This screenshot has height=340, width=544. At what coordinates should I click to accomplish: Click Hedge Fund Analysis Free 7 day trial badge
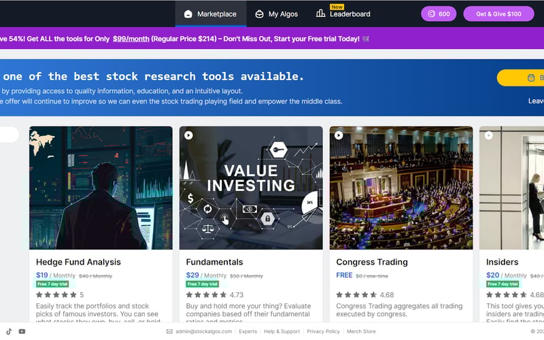[52, 284]
